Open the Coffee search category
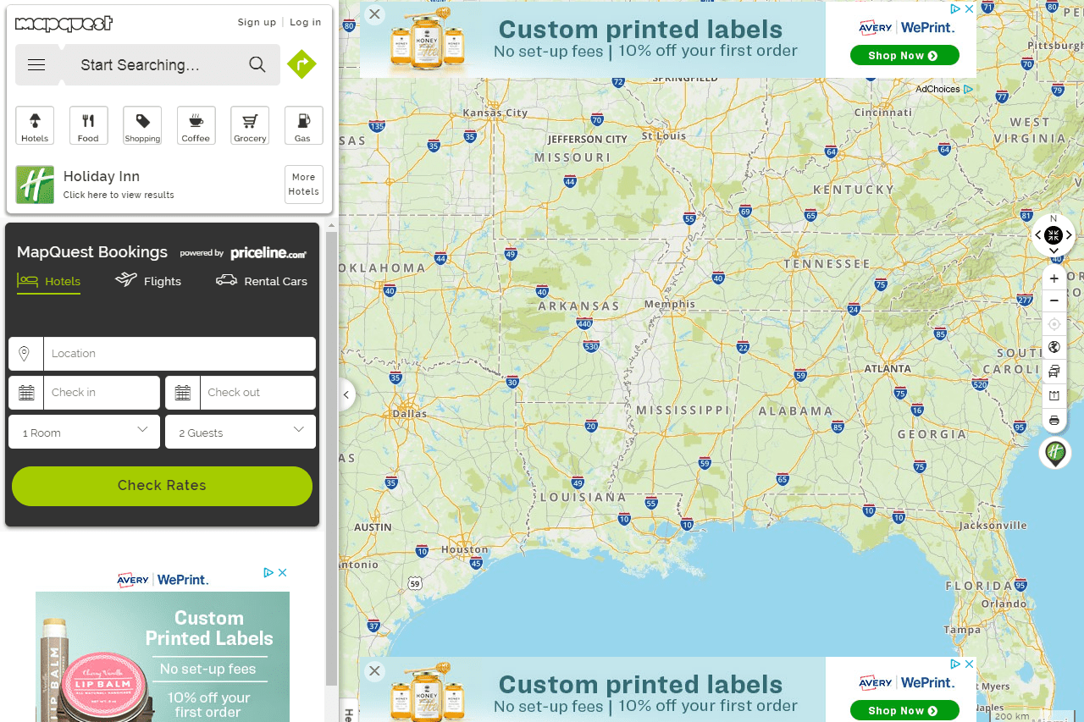Viewport: 1084px width, 722px height. coord(196,125)
